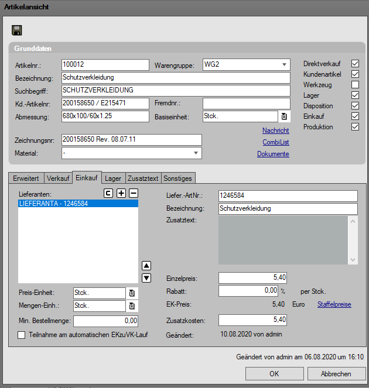Click the Suchbegriff field SCHUTZVERKLEIDUNG
369x388 pixels.
[x=176, y=91]
